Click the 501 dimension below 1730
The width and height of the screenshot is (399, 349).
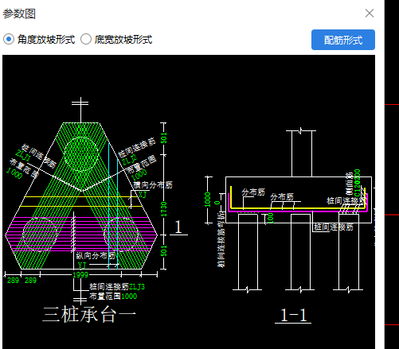(164, 250)
